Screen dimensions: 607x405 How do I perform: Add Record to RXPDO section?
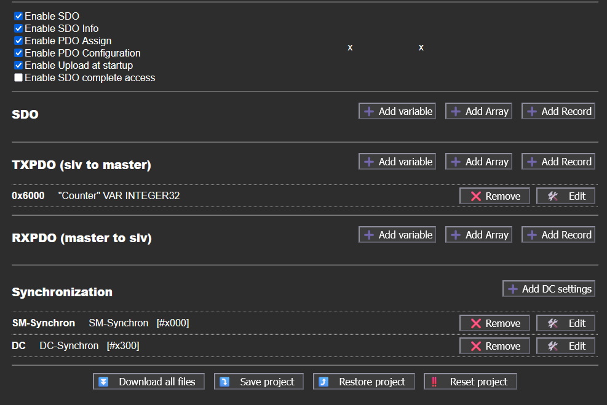tap(558, 235)
